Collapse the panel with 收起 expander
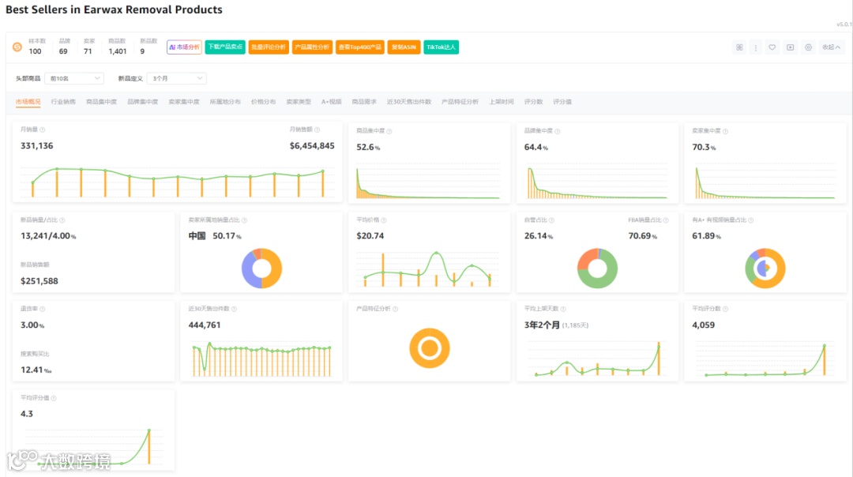The height and width of the screenshot is (477, 853). pyautogui.click(x=831, y=47)
